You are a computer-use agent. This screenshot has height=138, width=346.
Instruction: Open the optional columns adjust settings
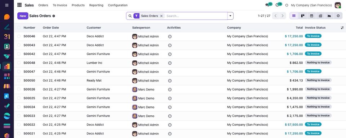tap(342, 28)
